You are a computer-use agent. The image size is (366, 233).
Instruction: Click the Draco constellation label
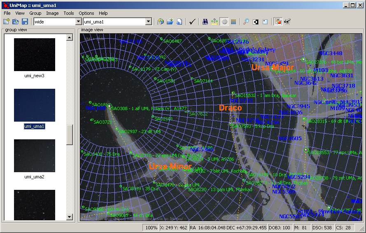pos(231,108)
